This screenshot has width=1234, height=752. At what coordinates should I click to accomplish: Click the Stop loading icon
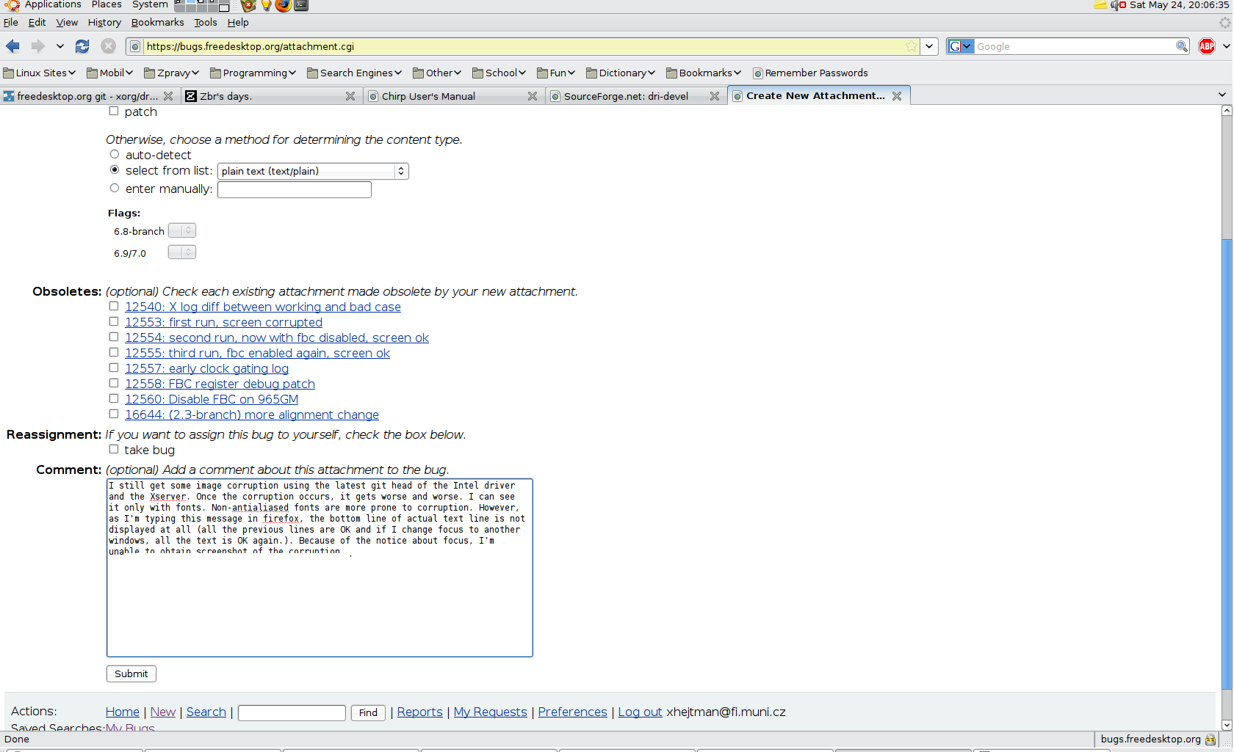click(108, 46)
